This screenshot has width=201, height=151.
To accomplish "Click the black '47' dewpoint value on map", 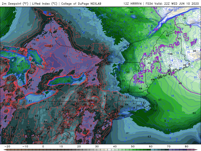I will 139,71.
